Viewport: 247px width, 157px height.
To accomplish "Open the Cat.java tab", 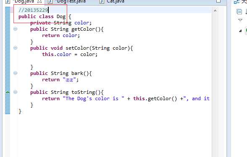I will (116, 1).
